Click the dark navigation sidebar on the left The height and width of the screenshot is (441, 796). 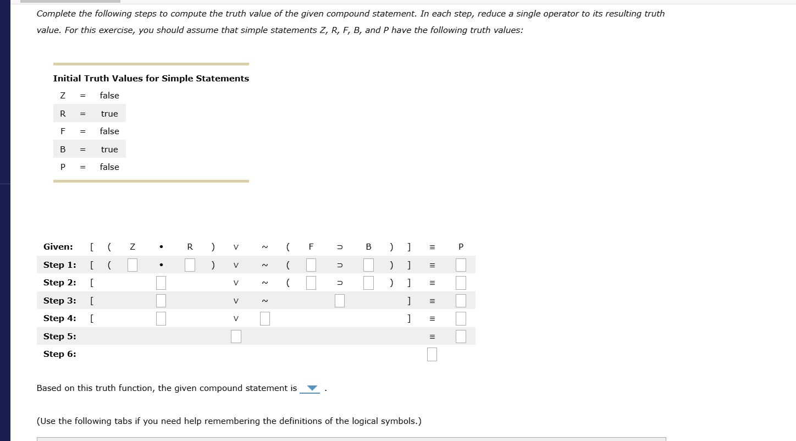coord(5,220)
